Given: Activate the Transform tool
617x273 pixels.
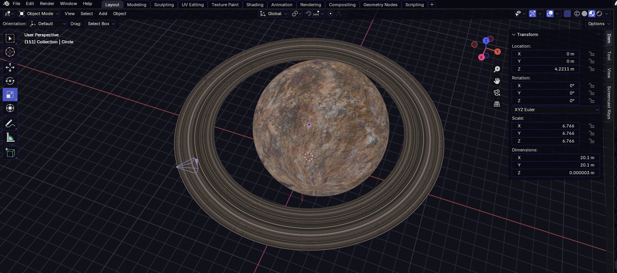Looking at the screenshot, I should [x=10, y=108].
